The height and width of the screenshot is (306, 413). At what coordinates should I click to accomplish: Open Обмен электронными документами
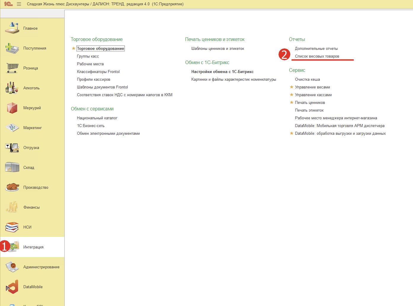tap(108, 133)
